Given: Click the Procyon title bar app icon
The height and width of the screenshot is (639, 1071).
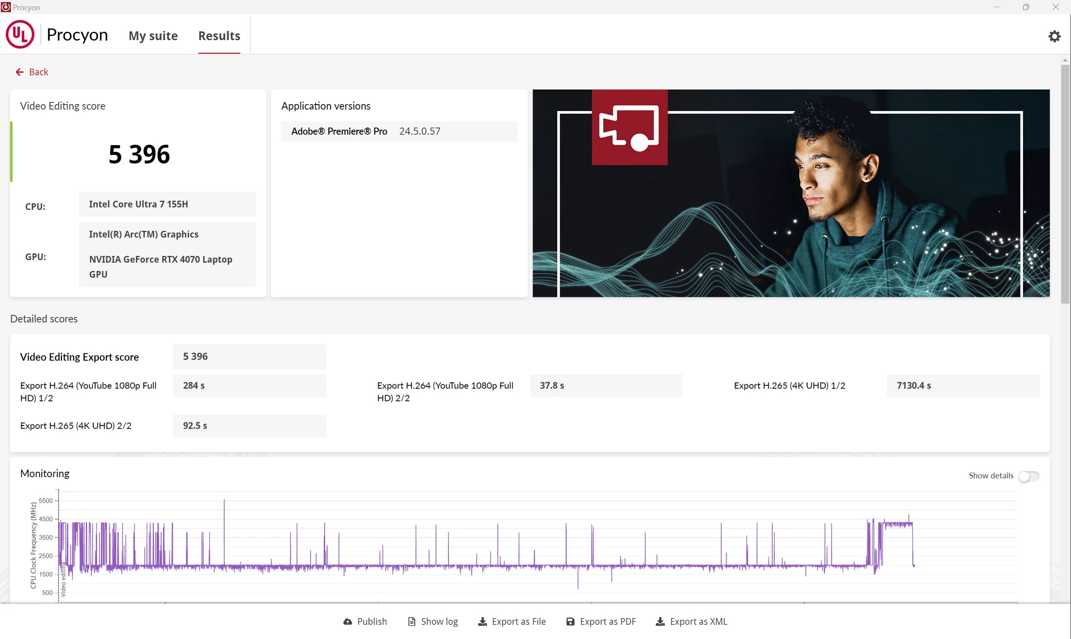Looking at the screenshot, I should click(5, 8).
